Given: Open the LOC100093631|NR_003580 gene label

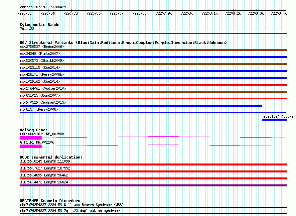Looking at the screenshot, I should (x=42, y=134).
